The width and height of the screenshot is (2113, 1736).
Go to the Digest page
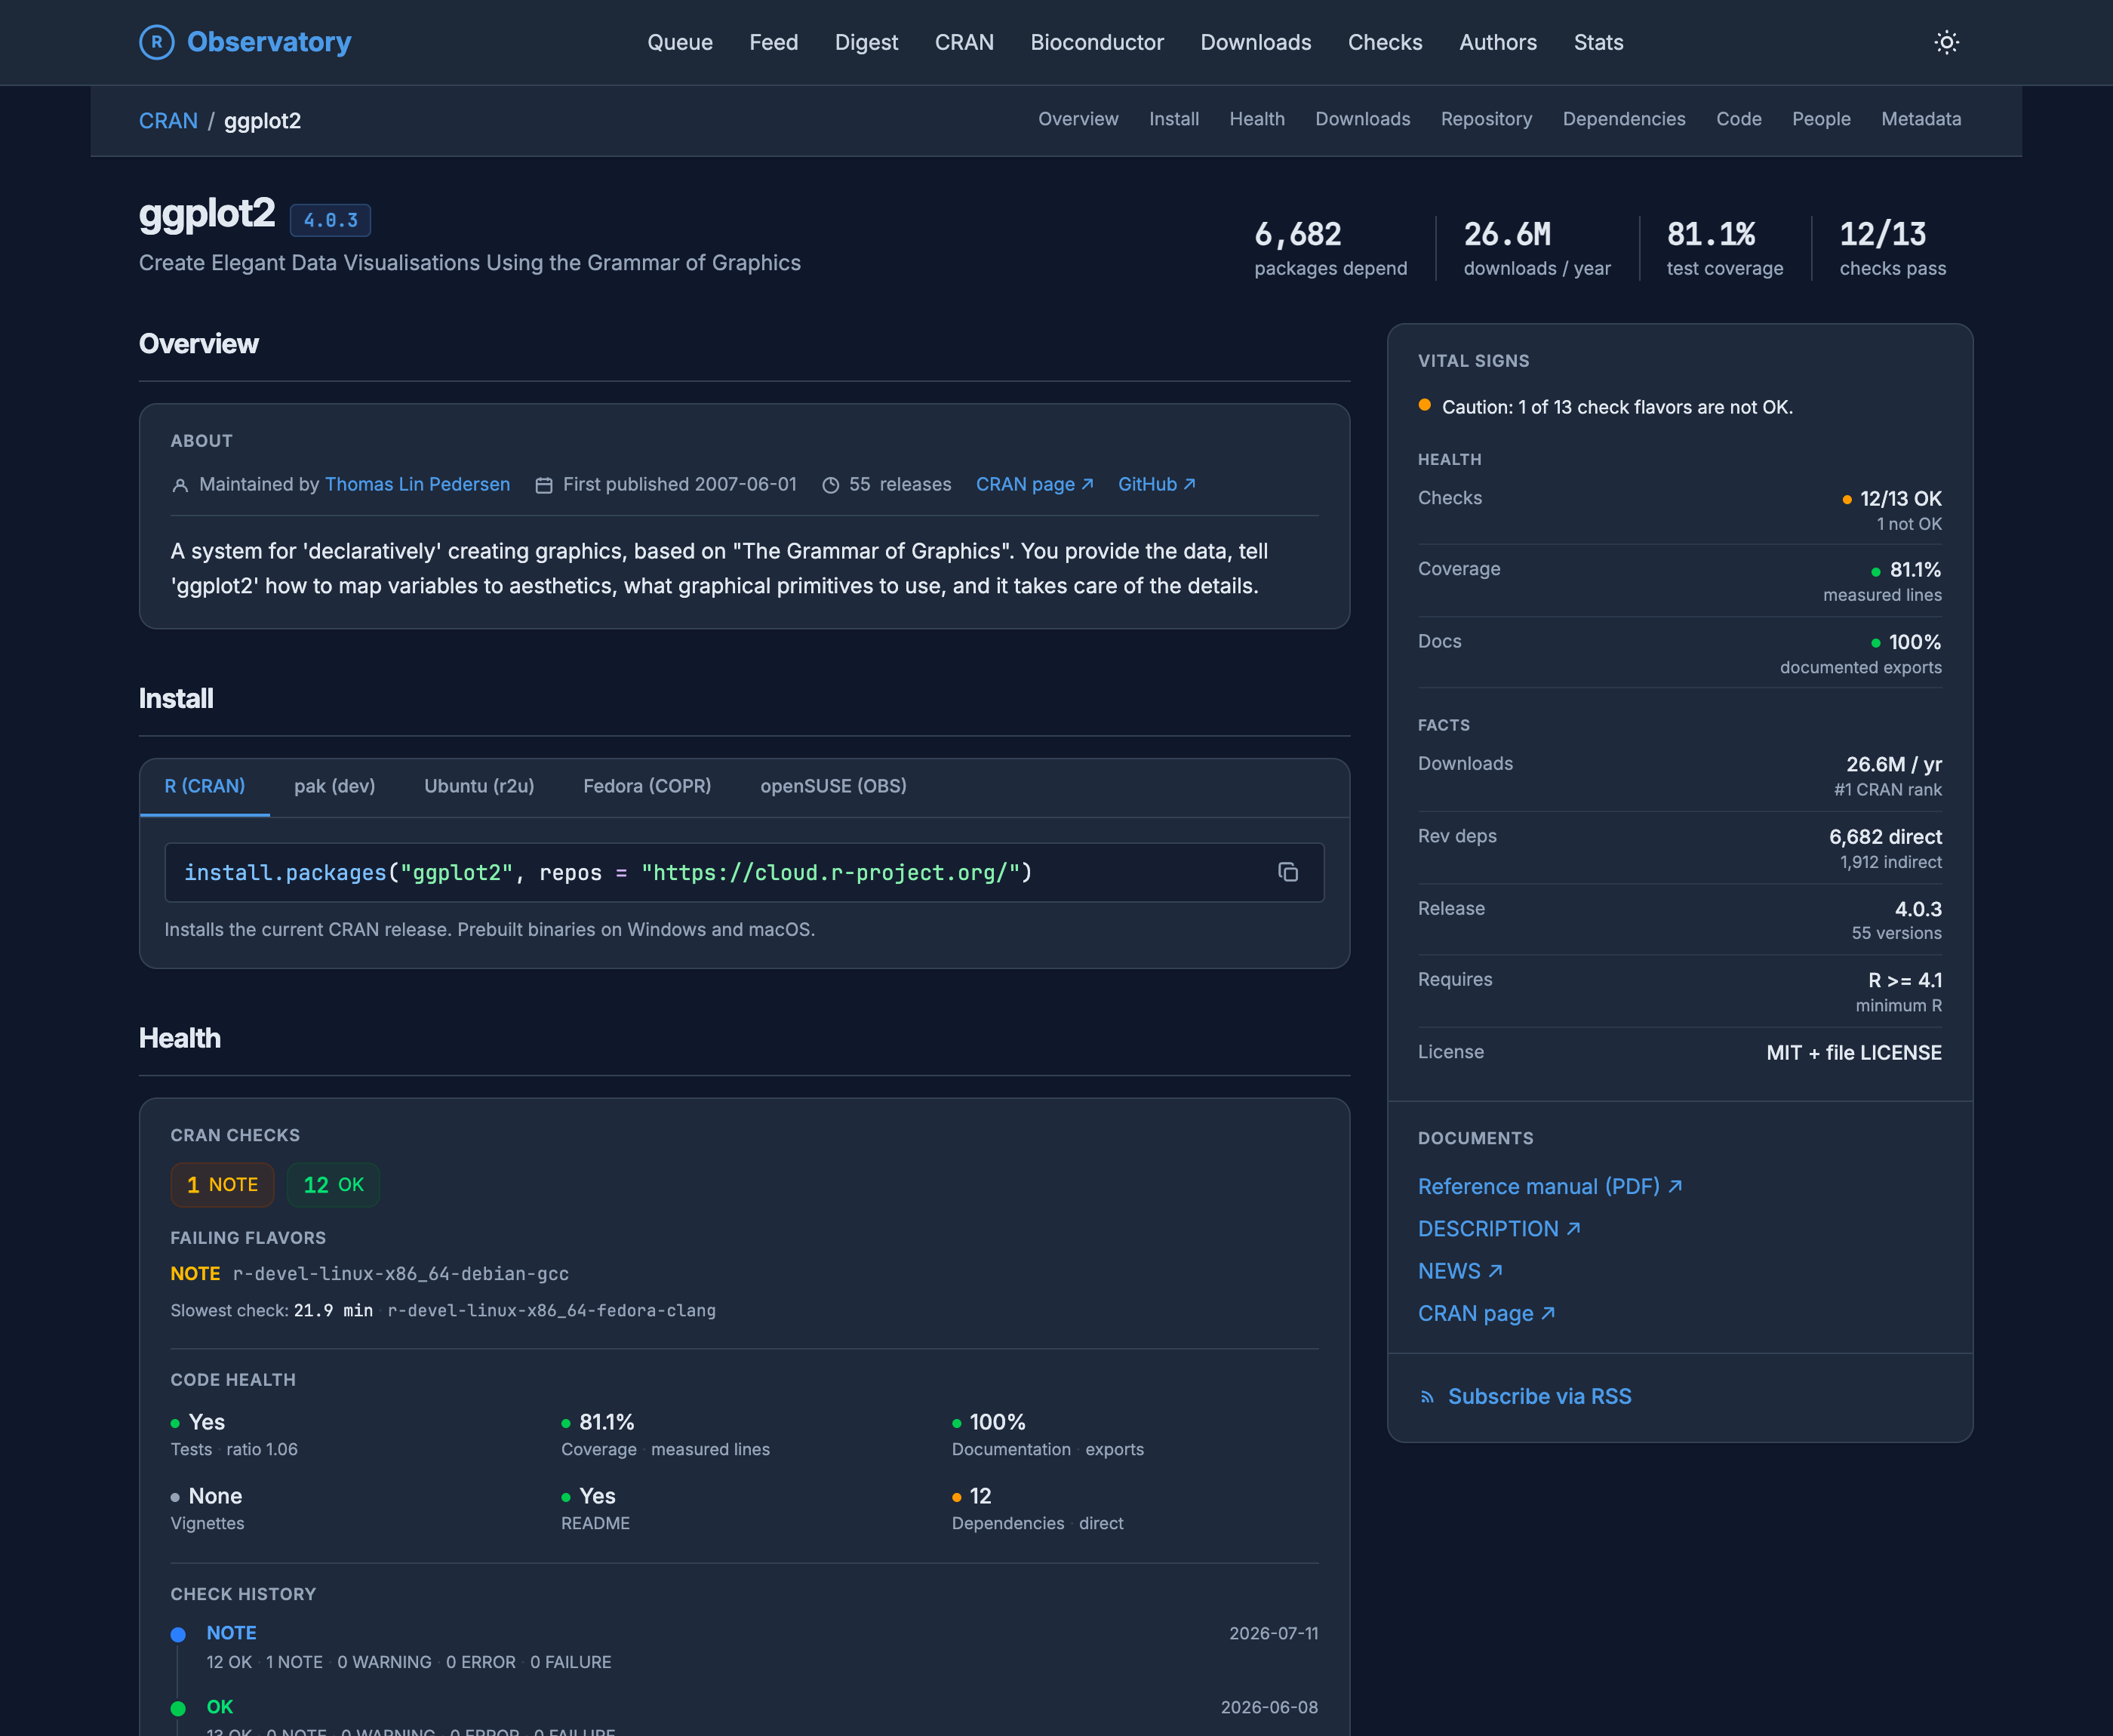click(866, 42)
